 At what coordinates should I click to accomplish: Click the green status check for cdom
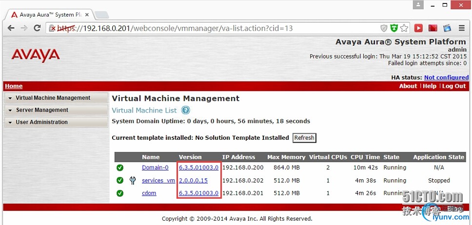(120, 193)
